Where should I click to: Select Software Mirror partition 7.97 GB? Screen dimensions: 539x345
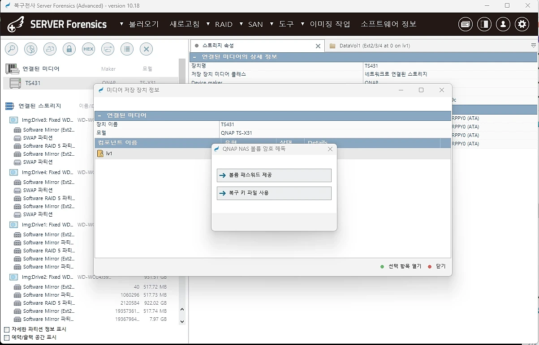click(91, 319)
